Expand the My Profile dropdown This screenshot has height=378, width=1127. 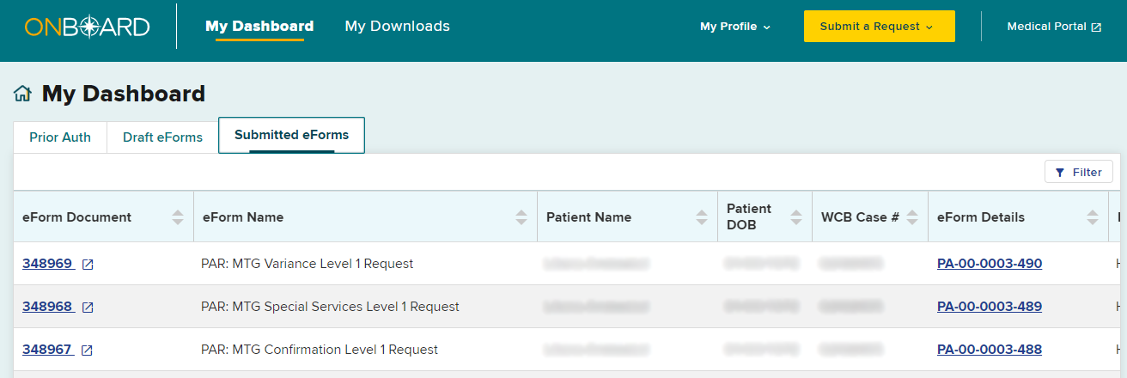[735, 27]
